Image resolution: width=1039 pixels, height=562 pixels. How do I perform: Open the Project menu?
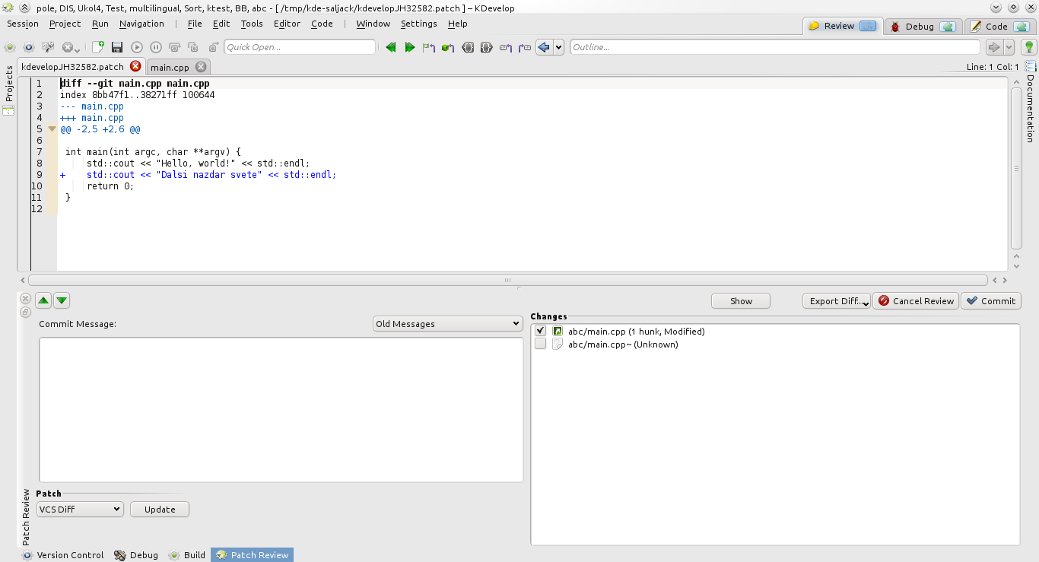[x=65, y=24]
